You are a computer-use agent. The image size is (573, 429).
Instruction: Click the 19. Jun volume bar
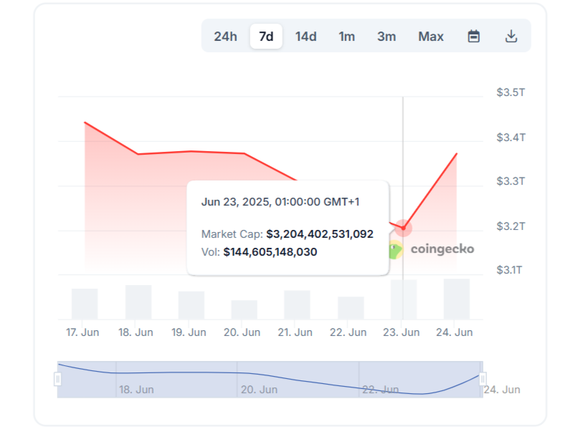point(191,305)
